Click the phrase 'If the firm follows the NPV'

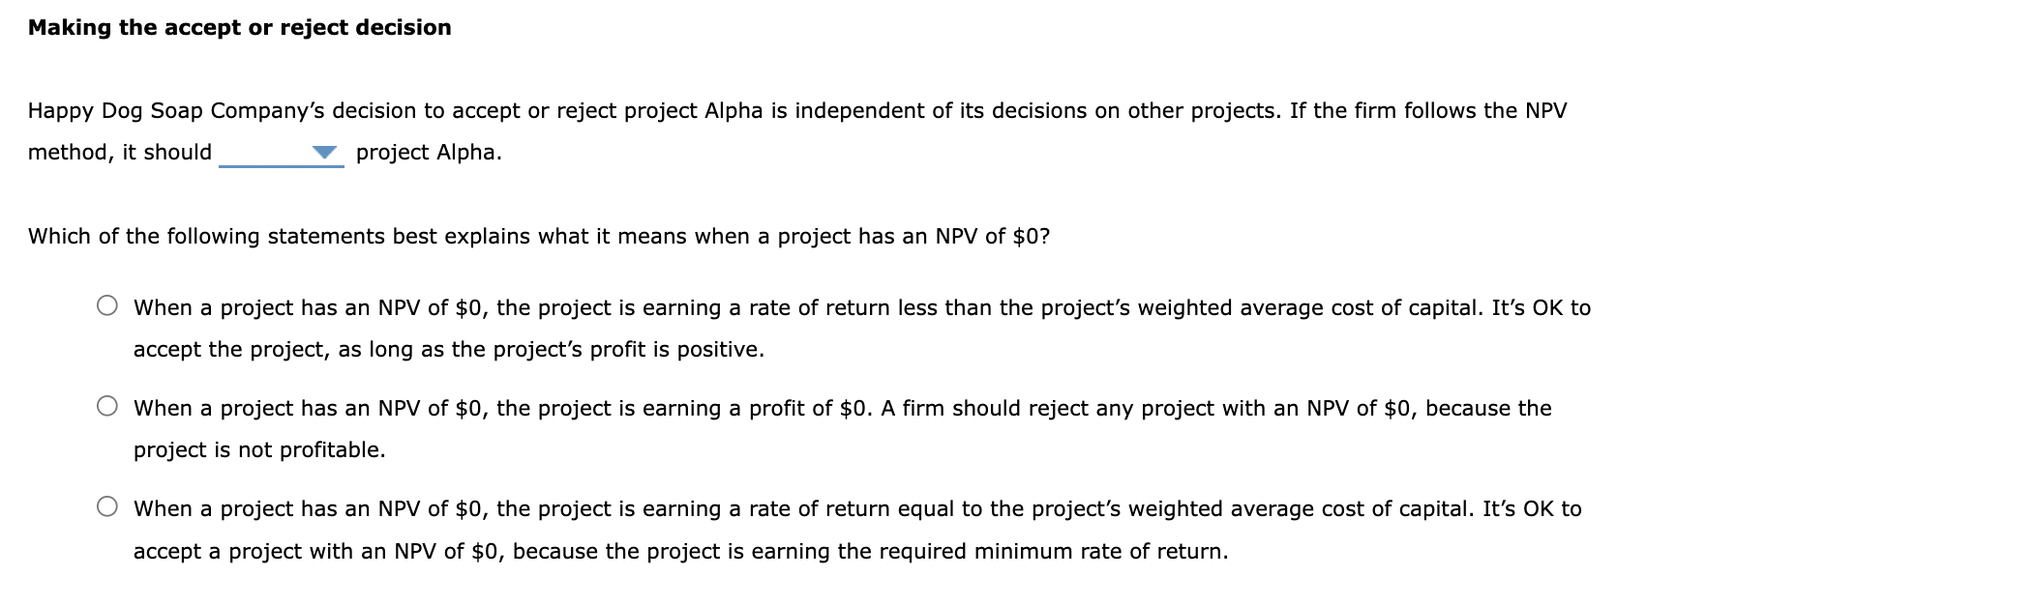point(1429,109)
